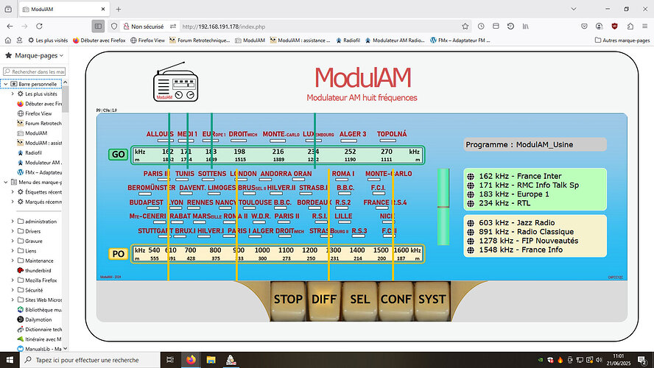Open thunderbird bookmark in sidebar
The width and height of the screenshot is (654, 368).
[x=34, y=270]
